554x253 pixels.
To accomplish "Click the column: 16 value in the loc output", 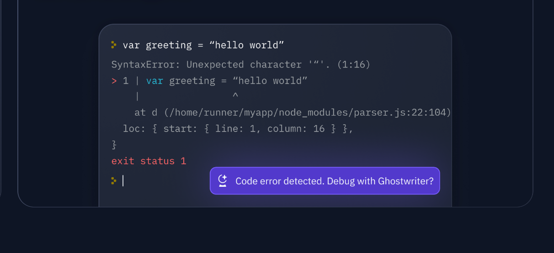I will pyautogui.click(x=296, y=129).
